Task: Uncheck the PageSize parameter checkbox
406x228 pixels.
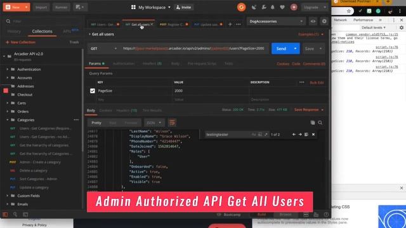Action: coord(93,91)
